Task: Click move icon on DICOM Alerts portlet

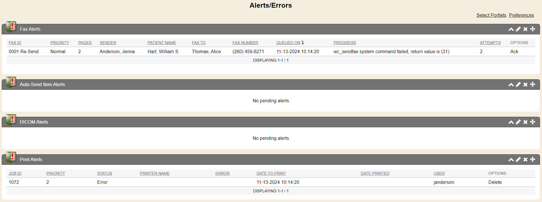Action: point(533,122)
